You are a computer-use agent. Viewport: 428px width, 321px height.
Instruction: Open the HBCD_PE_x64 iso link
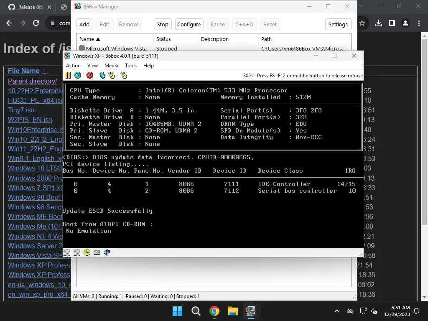click(x=35, y=100)
